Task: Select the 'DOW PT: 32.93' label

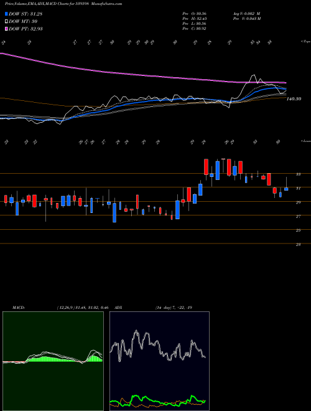Action: pos(26,29)
